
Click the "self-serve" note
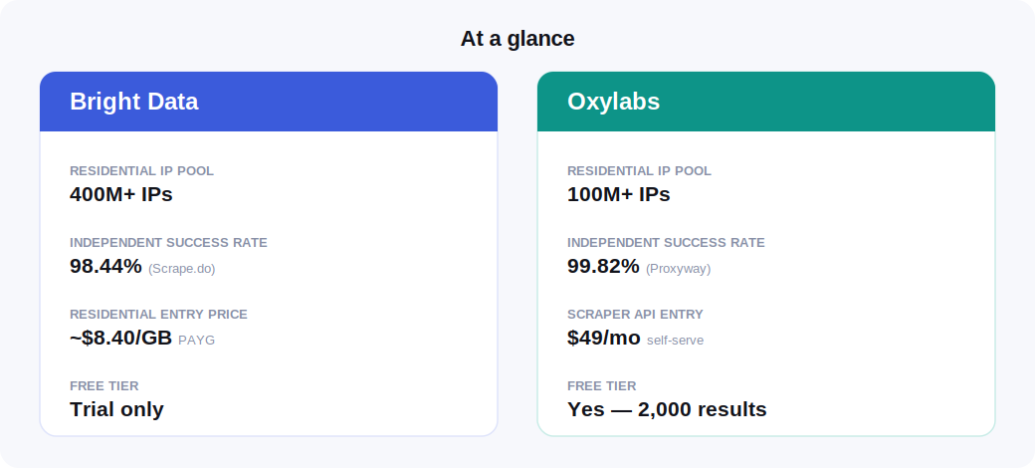[676, 341]
